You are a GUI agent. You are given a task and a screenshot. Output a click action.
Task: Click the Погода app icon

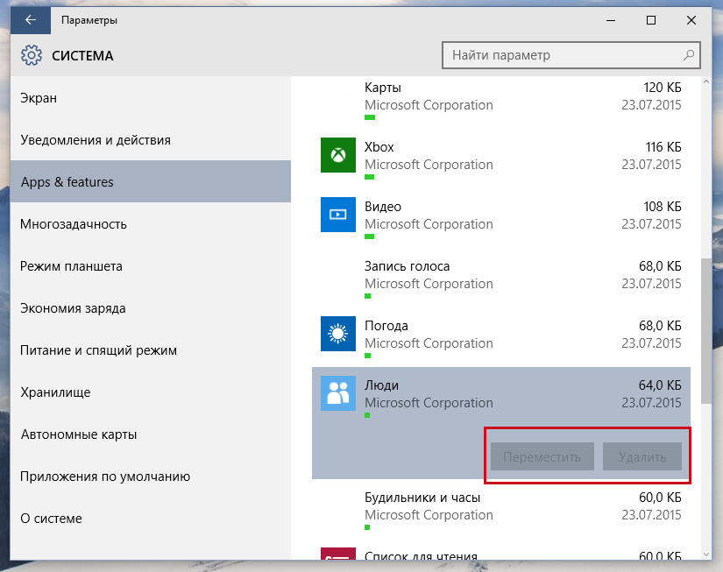click(338, 333)
